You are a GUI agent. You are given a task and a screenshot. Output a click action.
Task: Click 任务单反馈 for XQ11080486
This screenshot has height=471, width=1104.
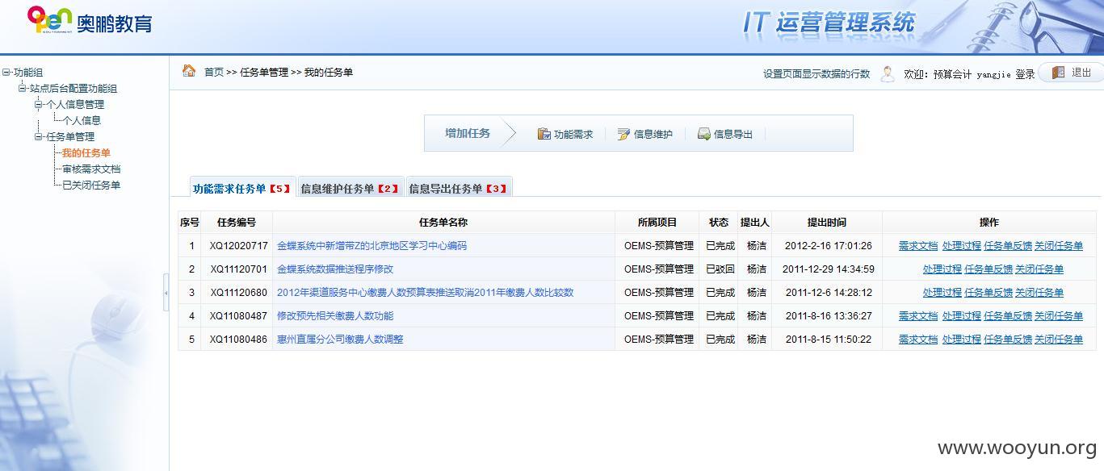point(1008,340)
